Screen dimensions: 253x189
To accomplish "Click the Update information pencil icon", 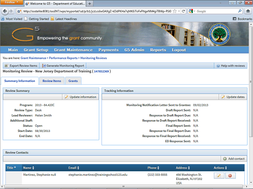I will tap(66, 97).
